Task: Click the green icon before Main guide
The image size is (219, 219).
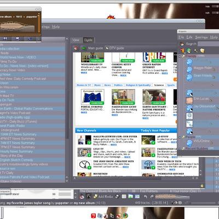Action: (x=83, y=48)
